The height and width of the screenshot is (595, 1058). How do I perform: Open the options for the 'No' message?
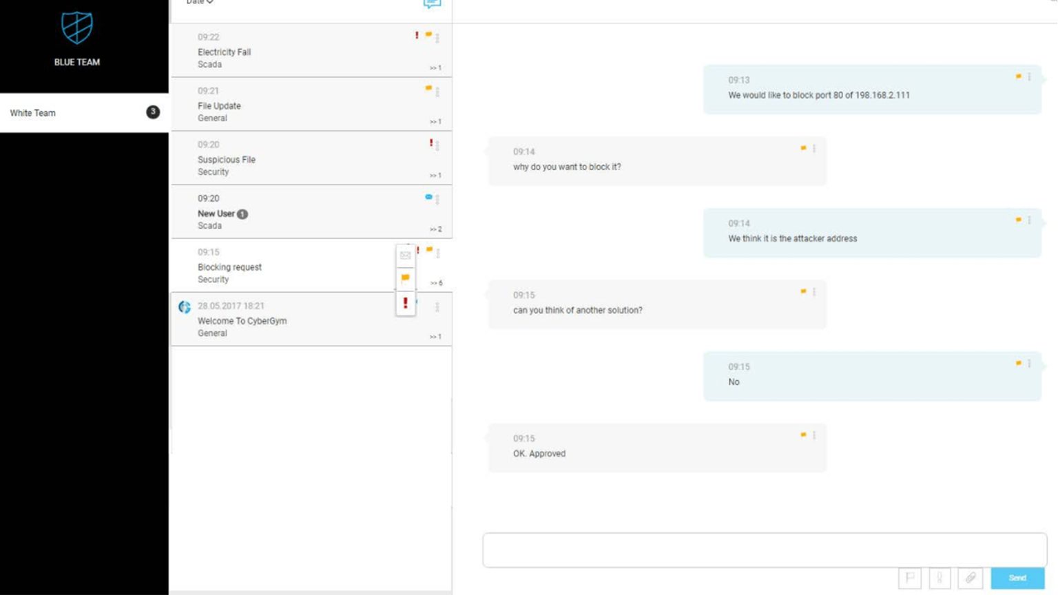(1029, 363)
